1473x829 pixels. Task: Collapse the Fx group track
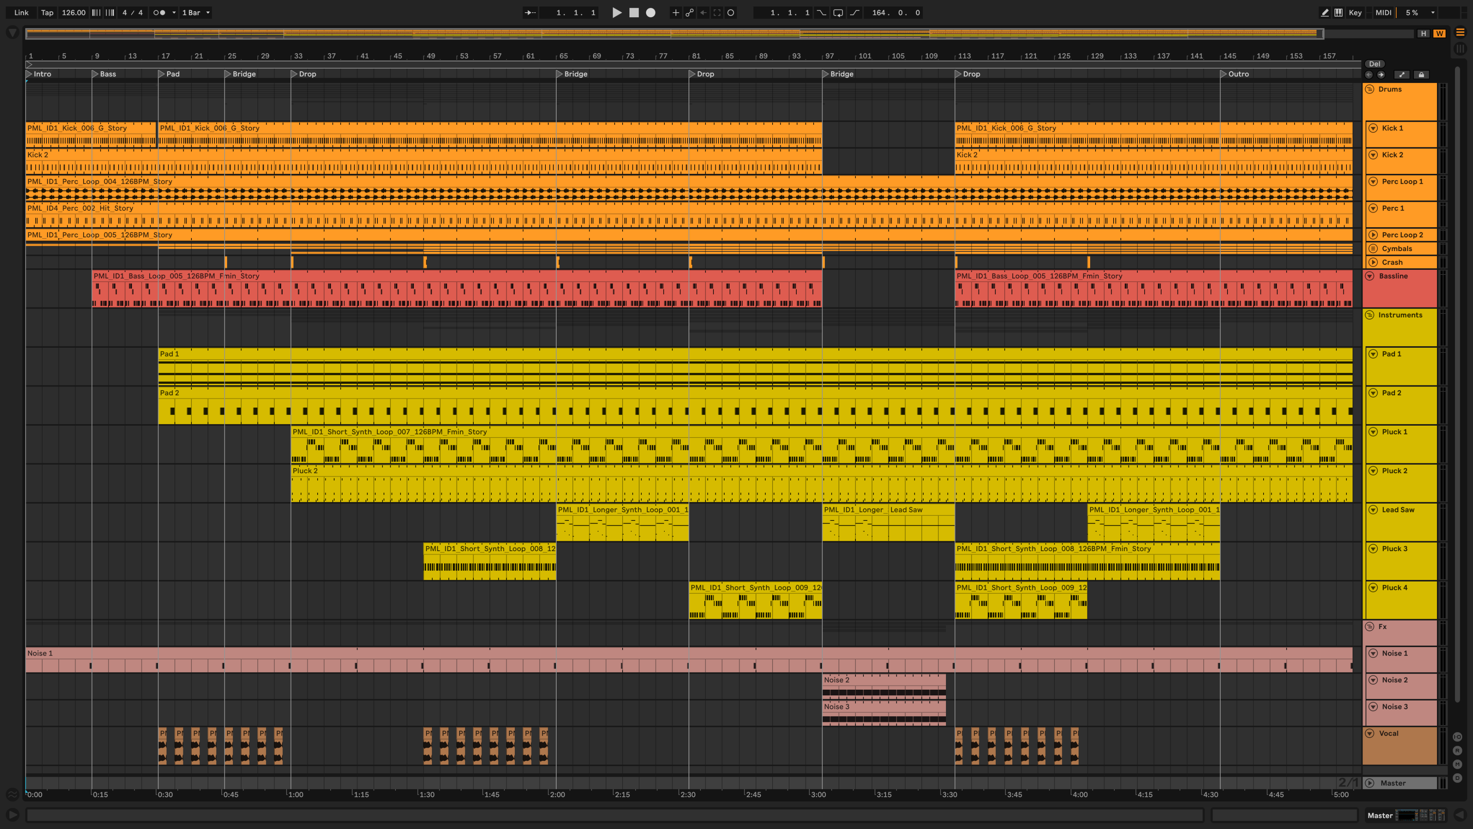point(1370,627)
